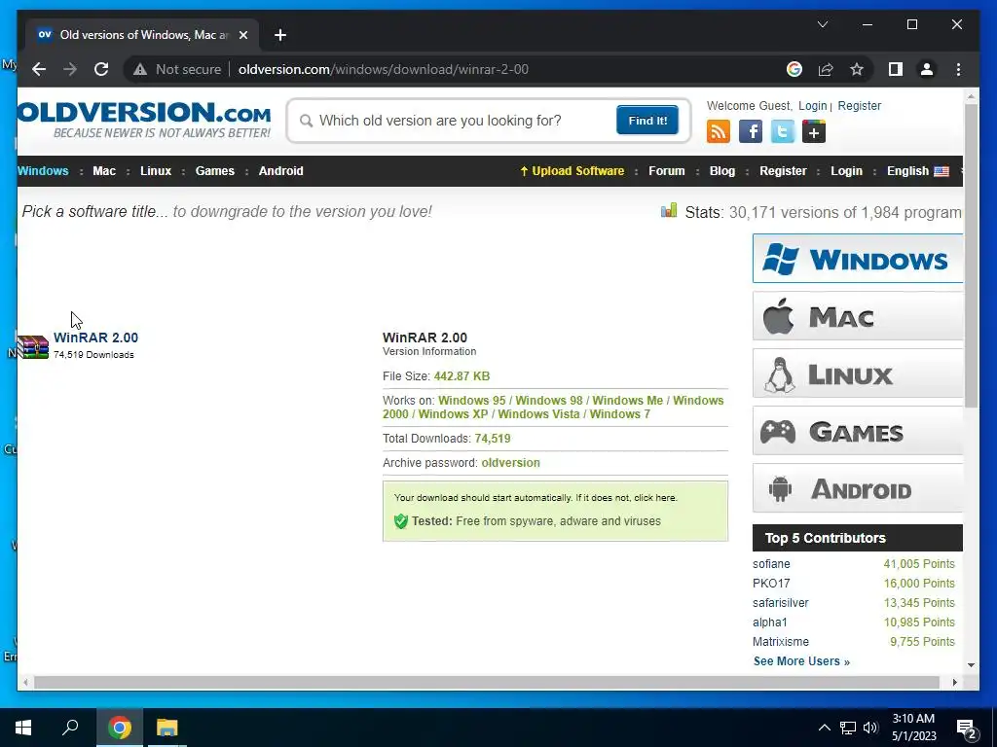The height and width of the screenshot is (747, 997).
Task: Open the Google icon in address bar
Action: pos(794,69)
